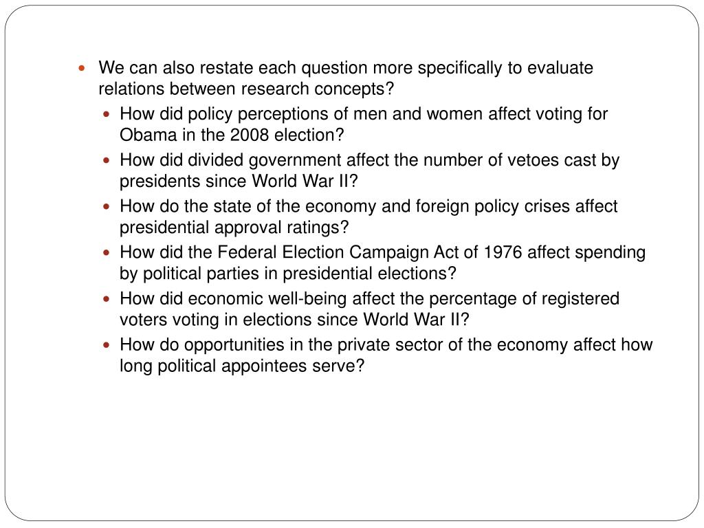This screenshot has height=528, width=704.
Task: Click bullet beside divided government question
Action: [107, 160]
